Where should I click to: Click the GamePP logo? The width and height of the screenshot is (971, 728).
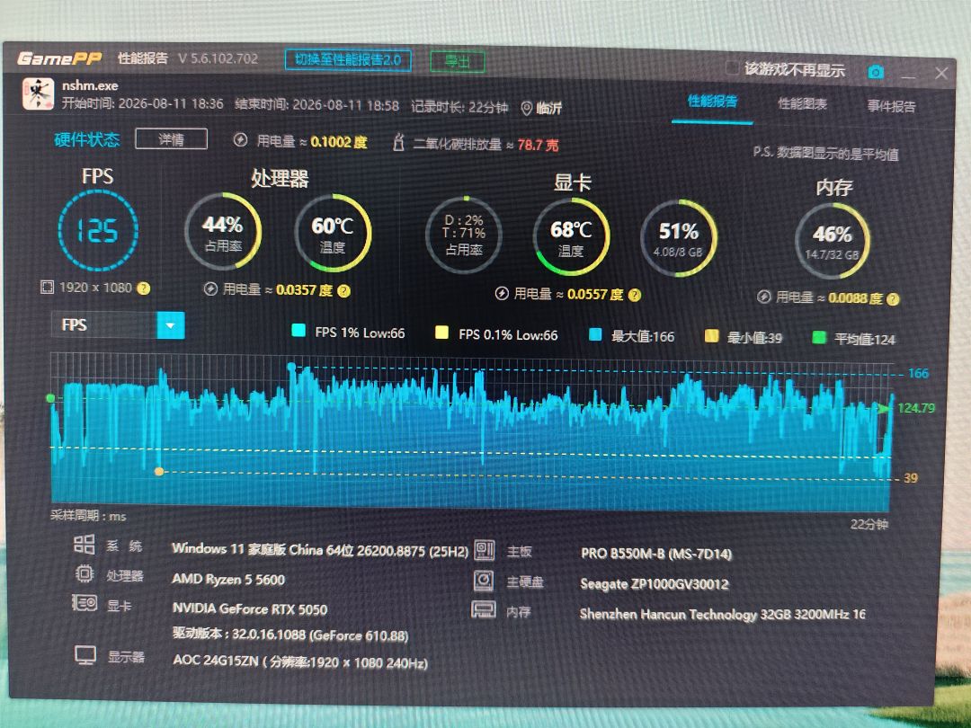pyautogui.click(x=59, y=58)
